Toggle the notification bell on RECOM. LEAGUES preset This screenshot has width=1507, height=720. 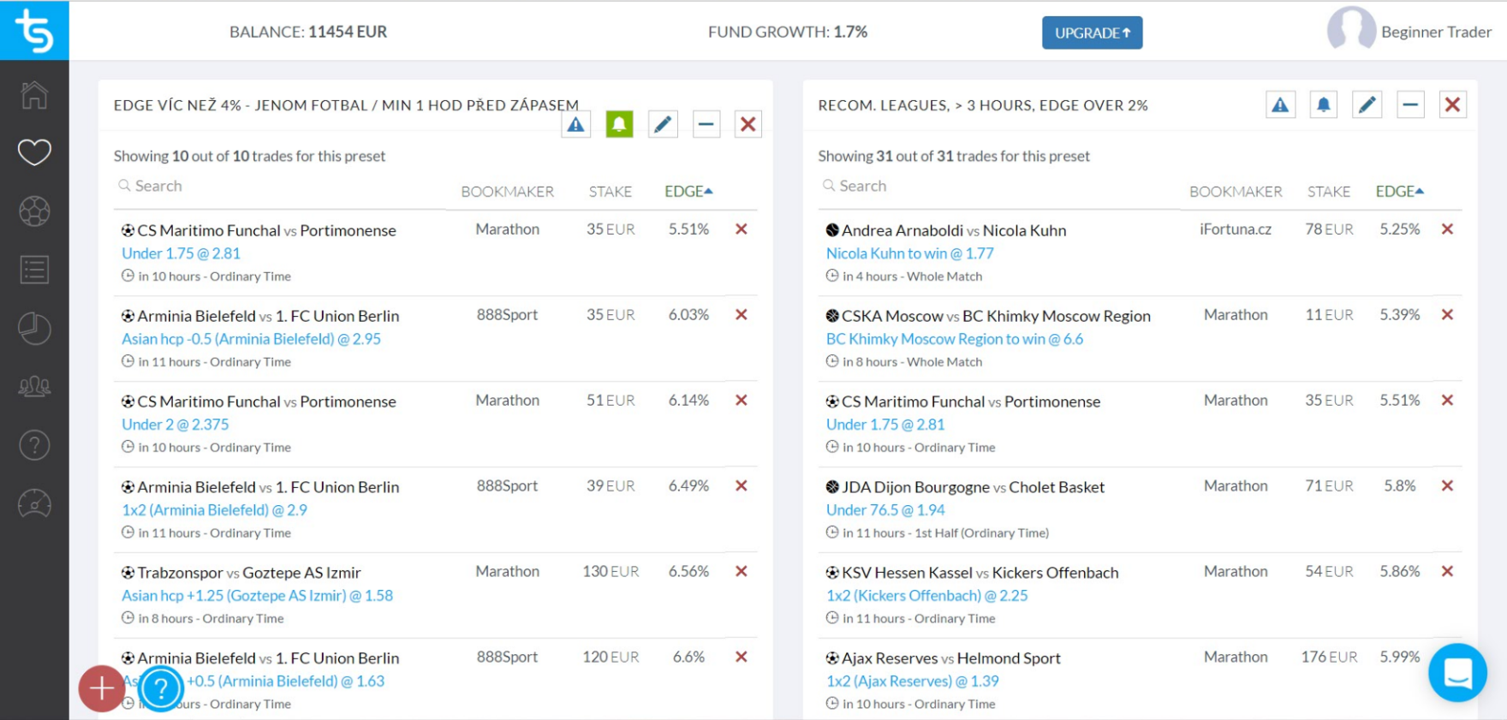(1323, 104)
